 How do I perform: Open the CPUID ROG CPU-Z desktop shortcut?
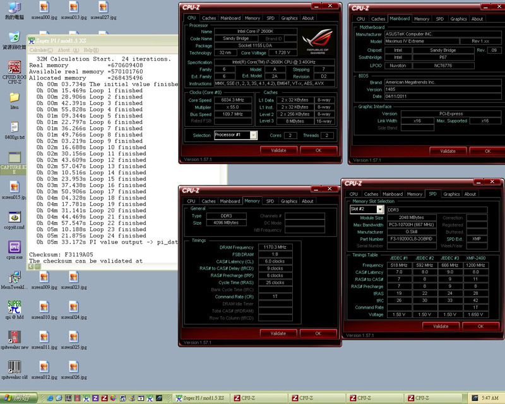coord(14,68)
